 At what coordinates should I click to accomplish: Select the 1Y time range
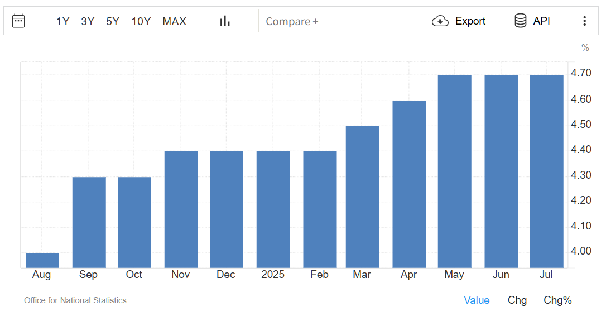click(62, 21)
